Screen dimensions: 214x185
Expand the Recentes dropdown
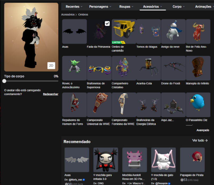coord(74,6)
